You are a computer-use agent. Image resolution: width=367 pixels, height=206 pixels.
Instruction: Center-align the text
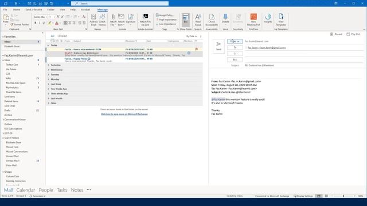[70, 23]
